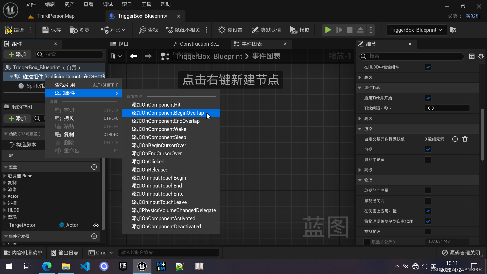Add new variable with plus icon
The height and width of the screenshot is (274, 487).
[x=94, y=167]
